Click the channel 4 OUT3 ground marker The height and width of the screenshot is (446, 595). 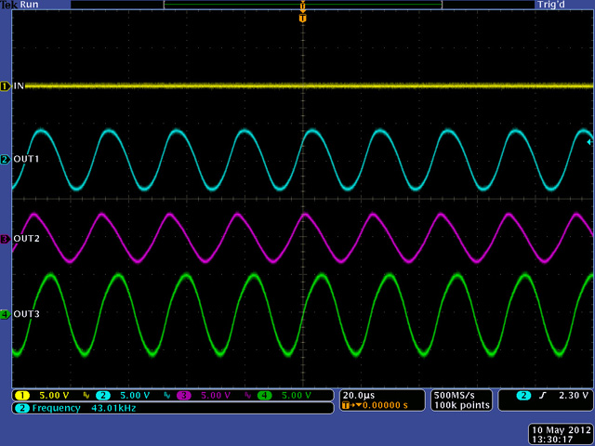click(5, 314)
